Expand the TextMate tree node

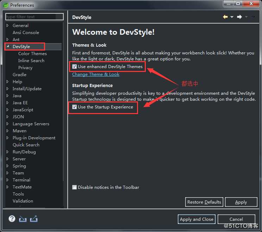[x=7, y=187]
